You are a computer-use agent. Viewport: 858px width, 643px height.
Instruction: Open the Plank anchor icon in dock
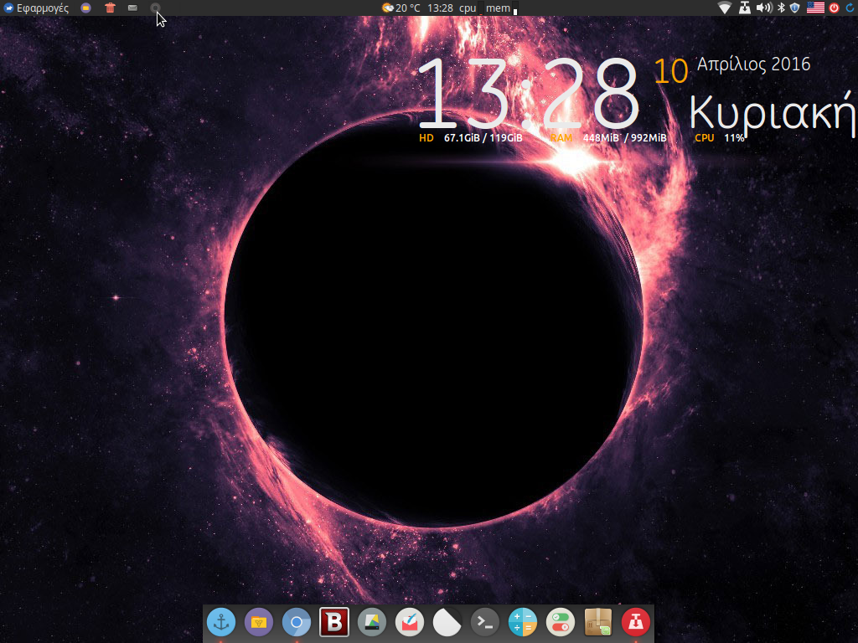click(x=221, y=622)
